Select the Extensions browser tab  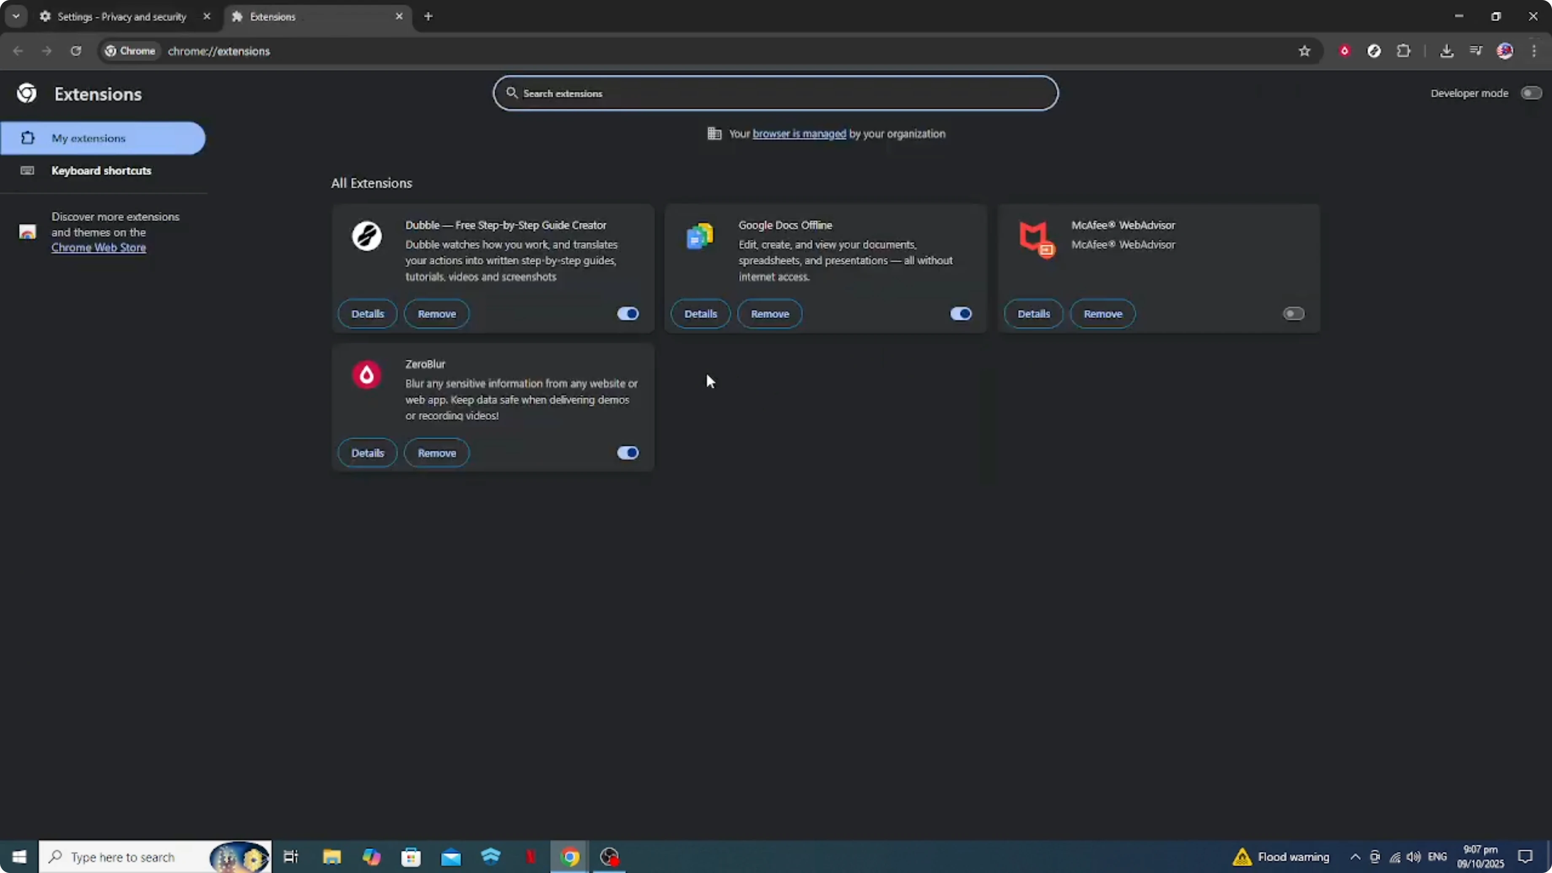(x=318, y=17)
